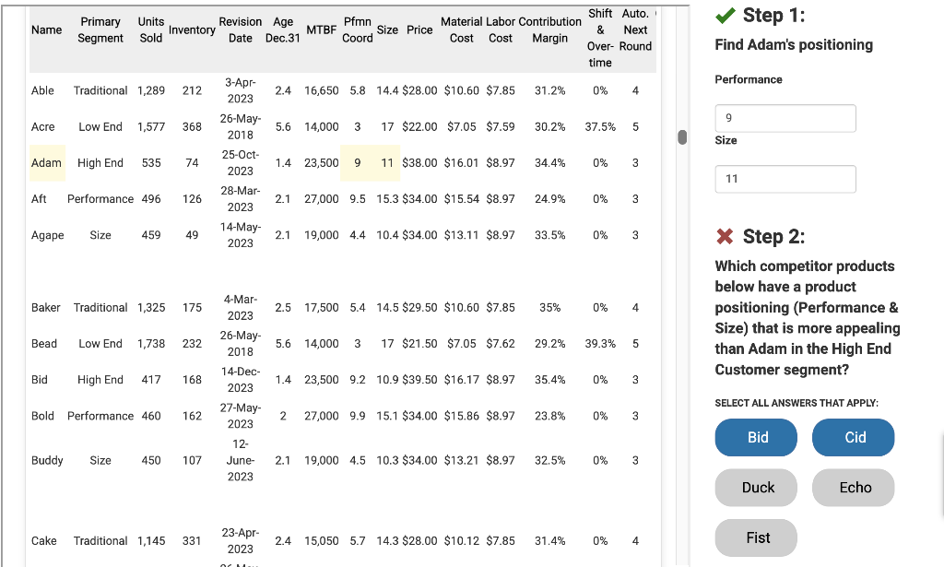This screenshot has height=567, width=944.
Task: Click the Revision Date column header
Action: click(241, 30)
